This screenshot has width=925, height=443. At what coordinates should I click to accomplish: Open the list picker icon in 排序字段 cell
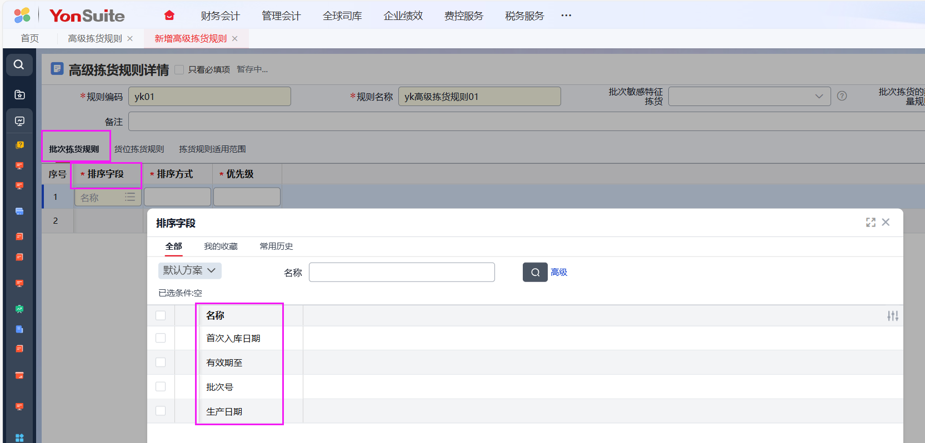coord(130,197)
